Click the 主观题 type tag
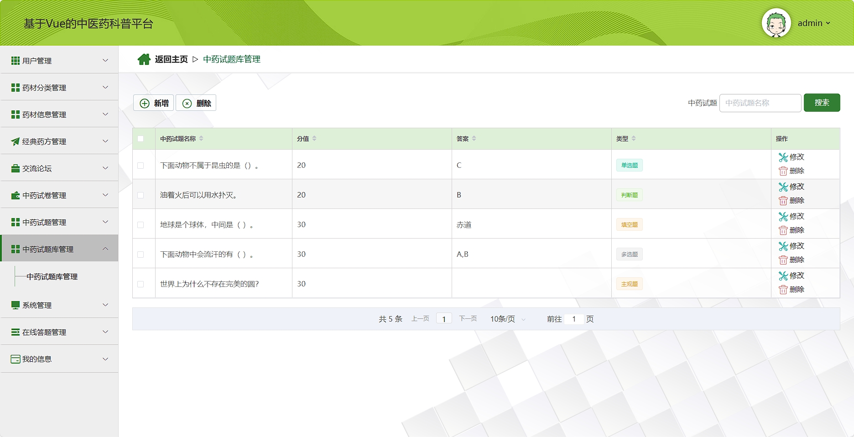This screenshot has width=854, height=437. pos(630,284)
